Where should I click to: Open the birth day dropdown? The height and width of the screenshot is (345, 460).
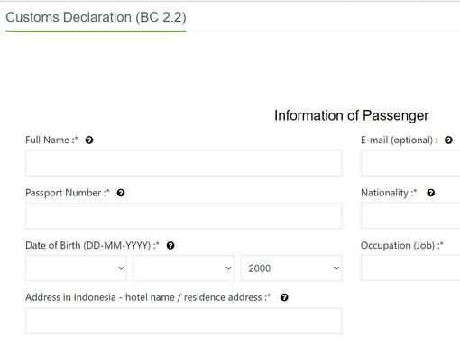click(x=76, y=268)
